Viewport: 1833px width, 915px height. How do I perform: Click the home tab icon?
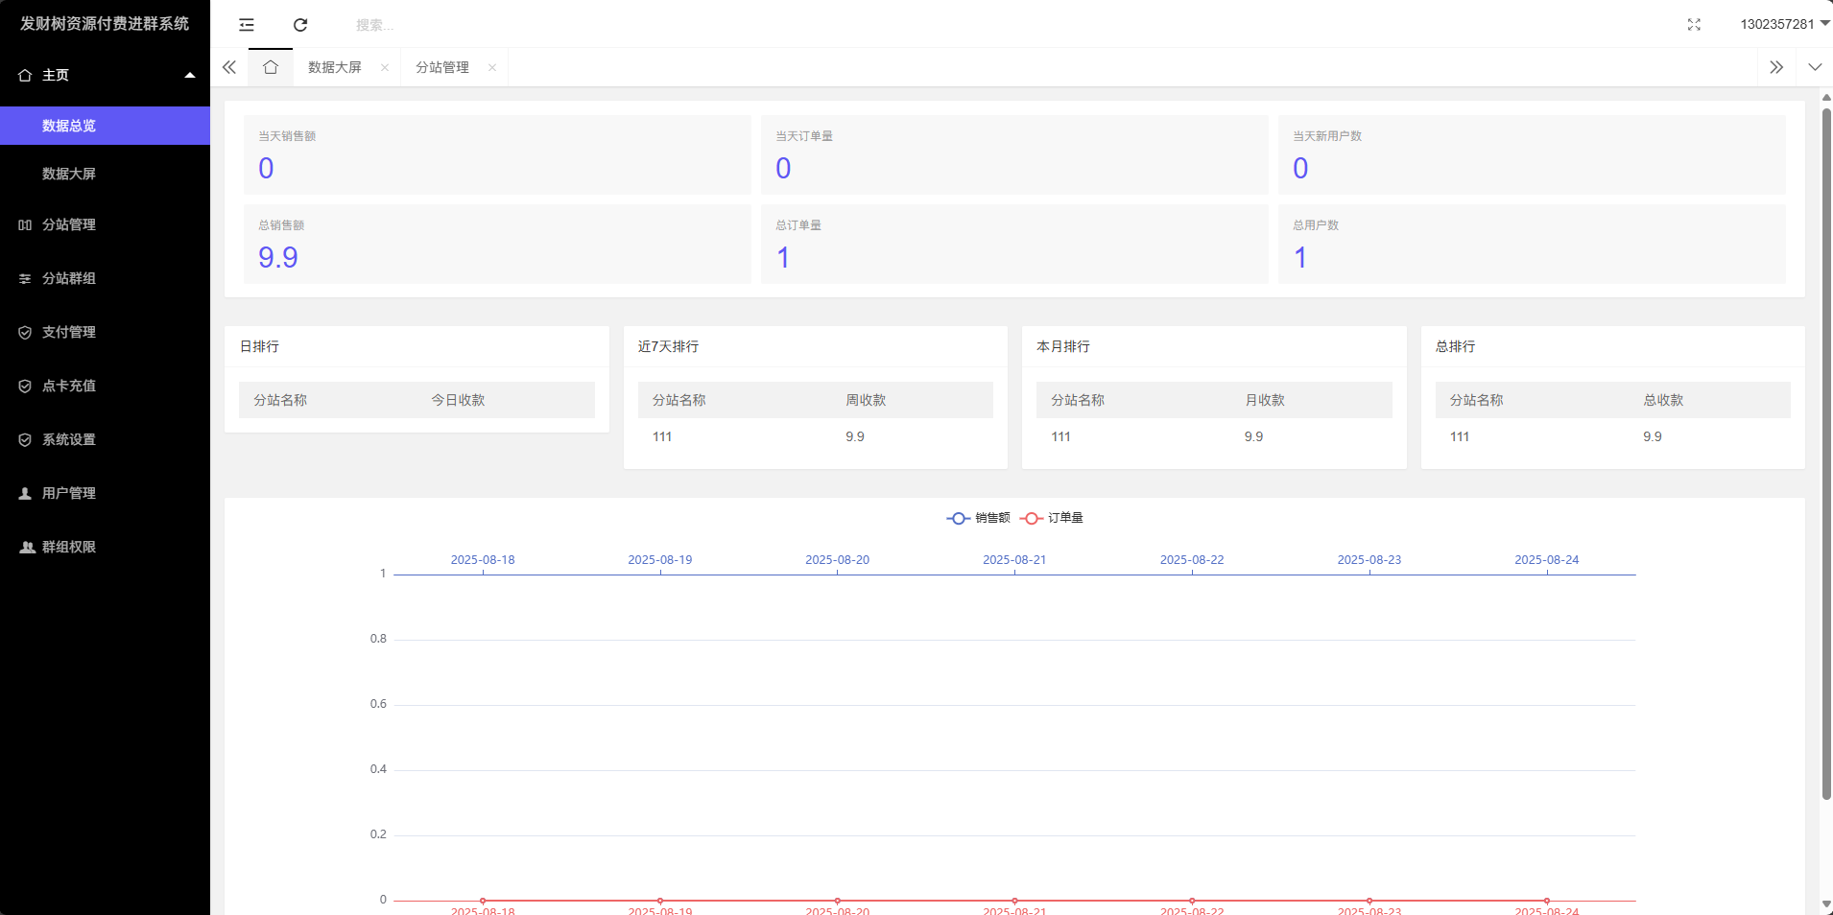[271, 67]
